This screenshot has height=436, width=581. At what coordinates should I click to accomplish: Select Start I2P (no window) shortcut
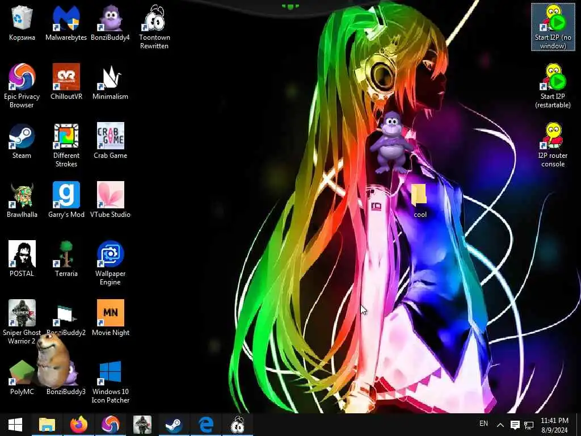(x=553, y=27)
